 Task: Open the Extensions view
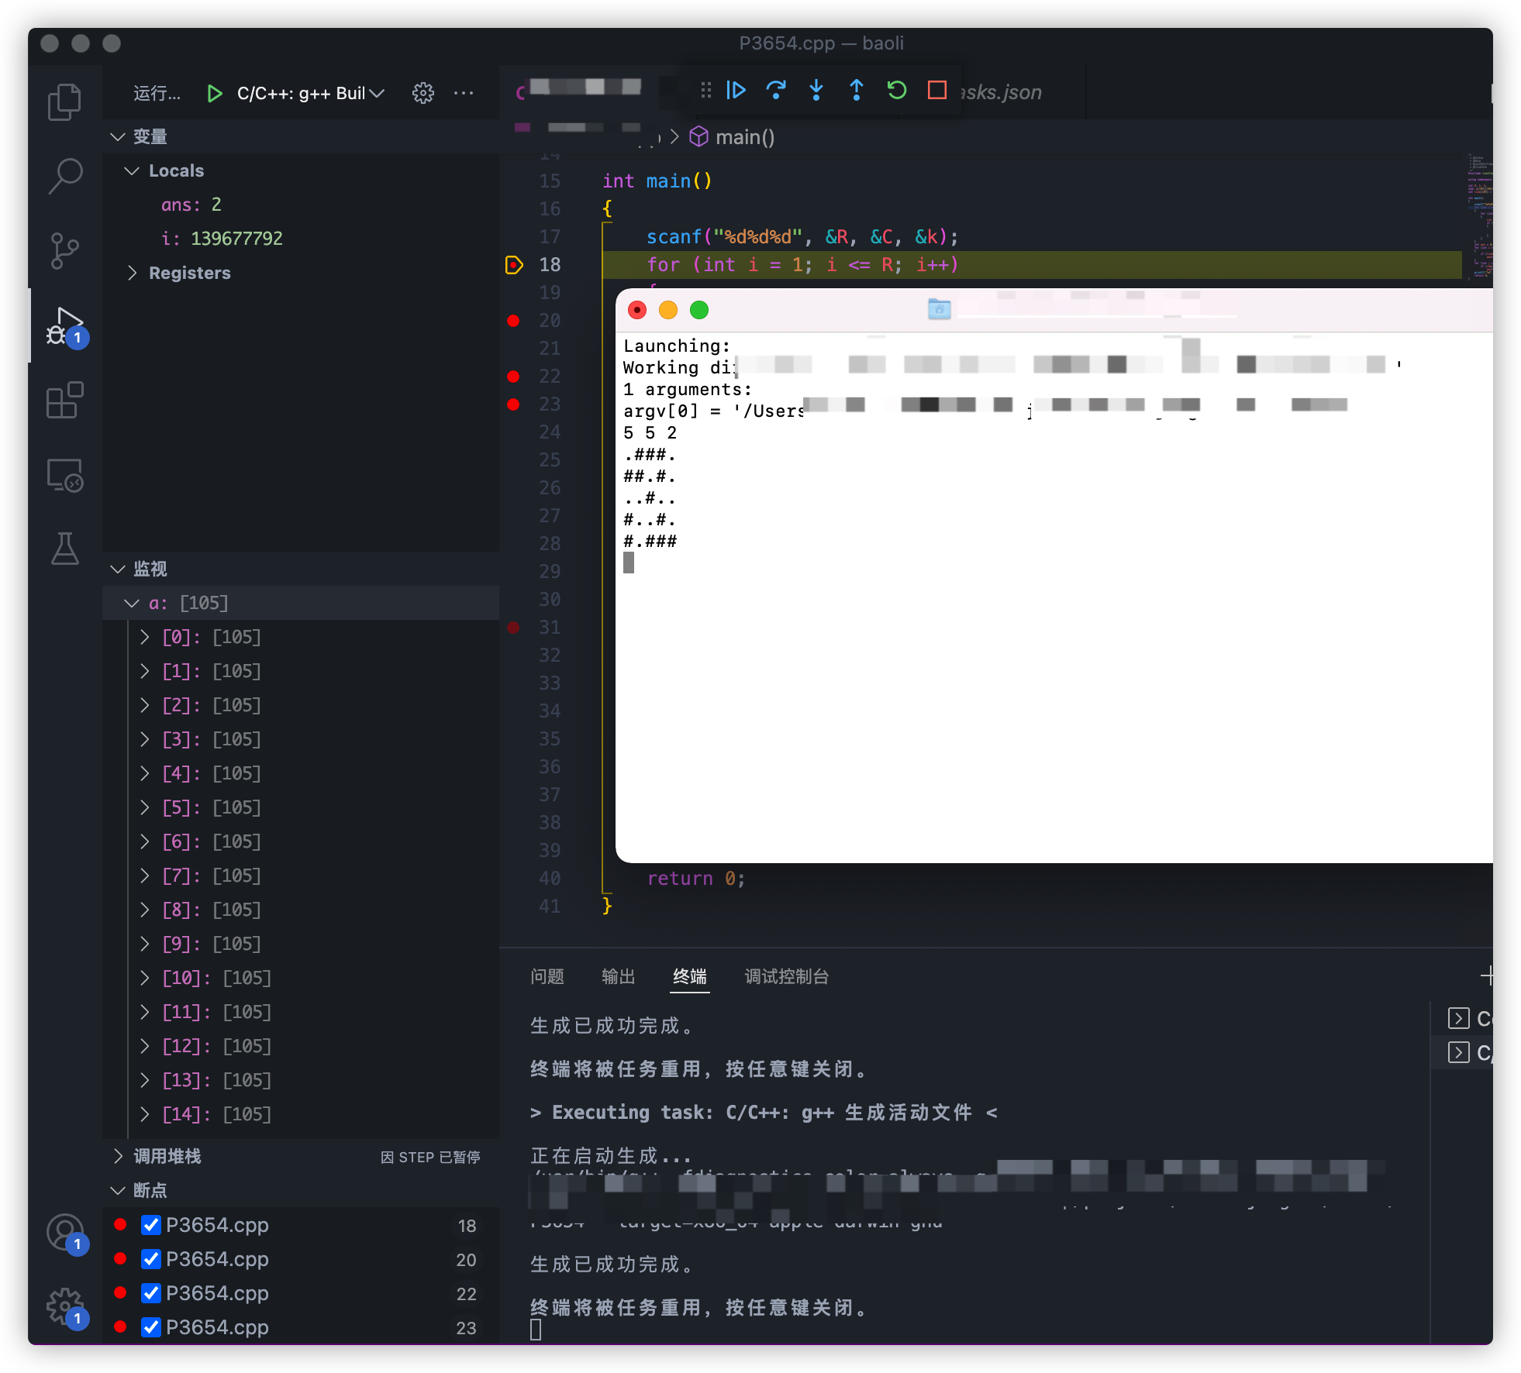click(64, 400)
